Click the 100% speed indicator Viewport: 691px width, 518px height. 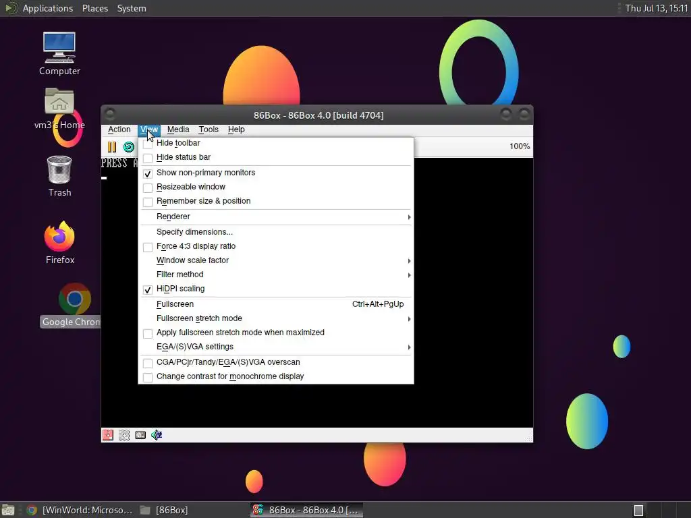(520, 146)
